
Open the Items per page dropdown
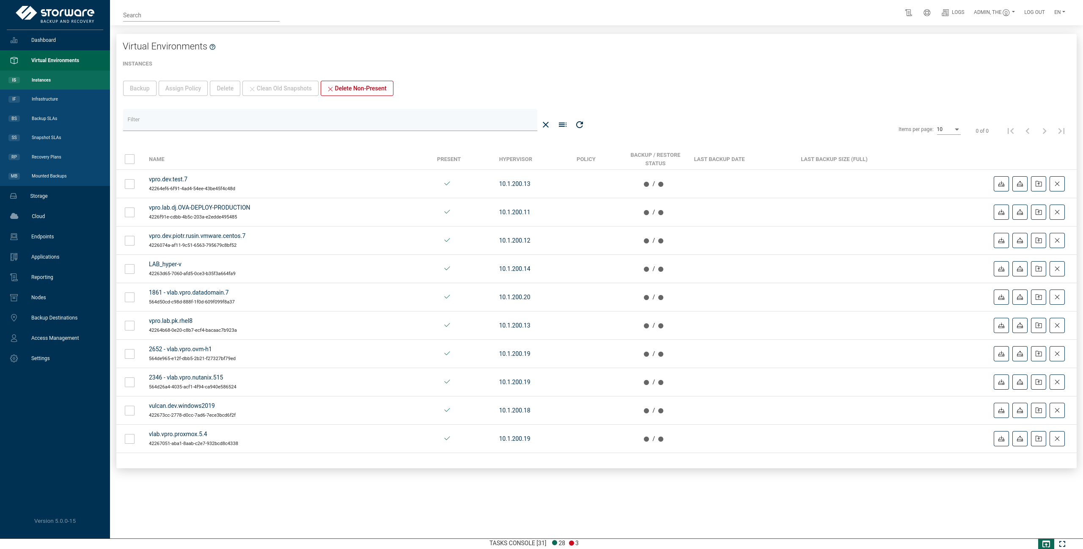click(948, 129)
